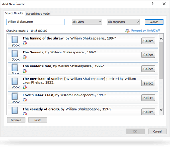
Task: Click the book icon for The merchant of Venice
Action: coord(15,81)
